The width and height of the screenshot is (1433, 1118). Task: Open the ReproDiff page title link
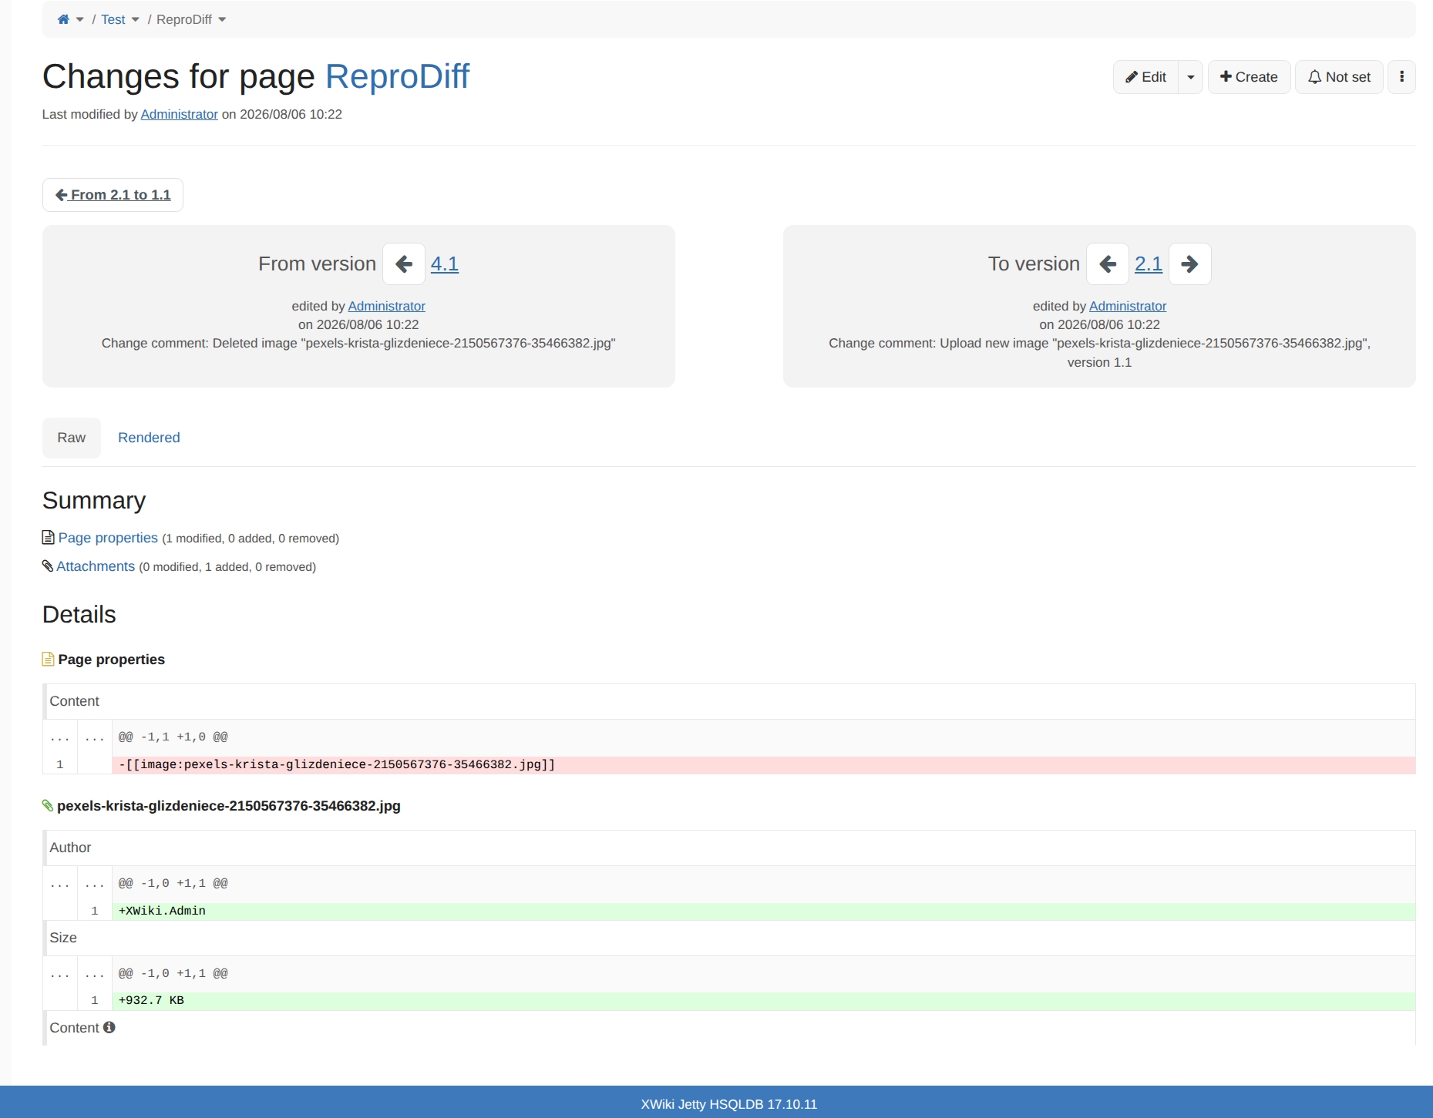point(397,76)
